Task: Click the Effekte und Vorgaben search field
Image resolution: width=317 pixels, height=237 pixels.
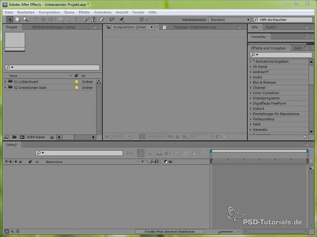Action: (281, 55)
